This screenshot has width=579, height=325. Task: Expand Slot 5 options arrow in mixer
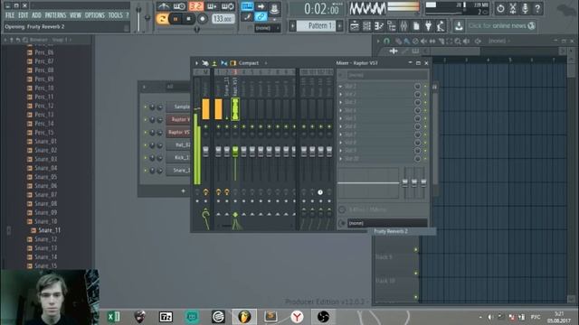tap(340, 118)
